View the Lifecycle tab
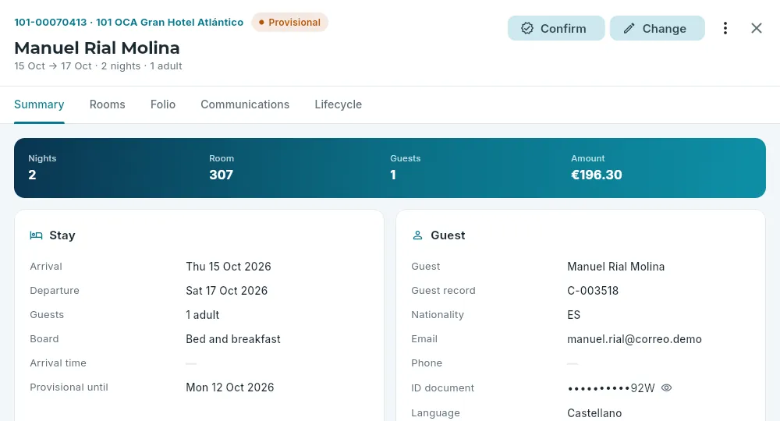 339,104
